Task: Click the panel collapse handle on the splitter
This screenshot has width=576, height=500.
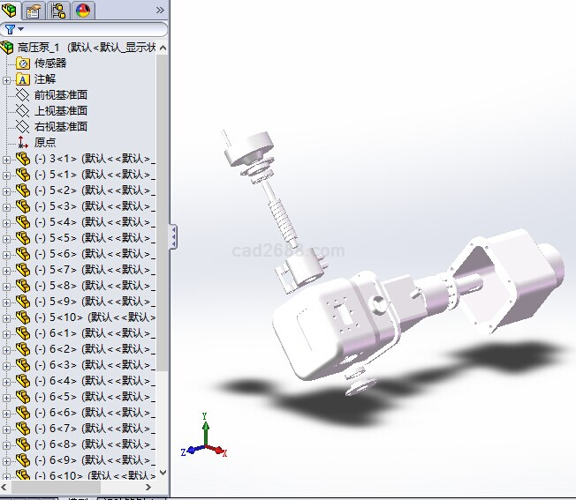Action: point(173,236)
